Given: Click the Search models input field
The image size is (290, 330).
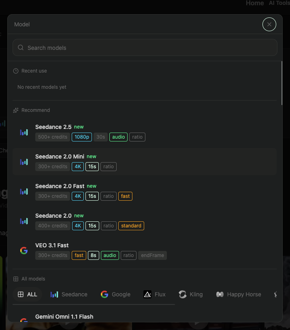Looking at the screenshot, I should [145, 47].
